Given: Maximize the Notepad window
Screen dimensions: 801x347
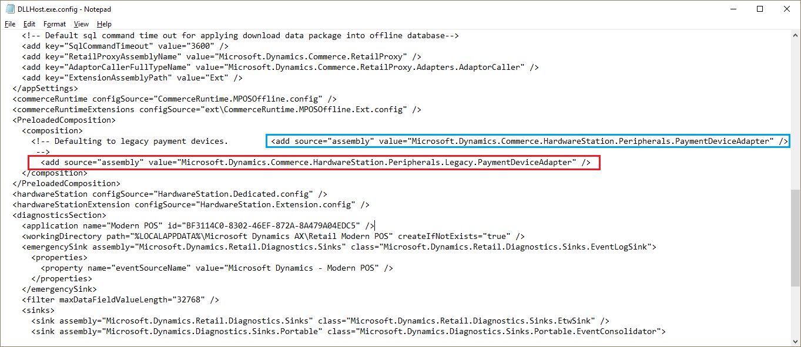Looking at the screenshot, I should click(x=760, y=9).
